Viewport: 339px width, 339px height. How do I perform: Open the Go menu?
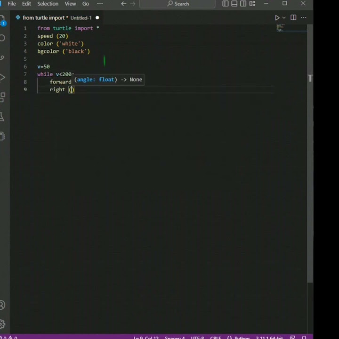pyautogui.click(x=86, y=4)
